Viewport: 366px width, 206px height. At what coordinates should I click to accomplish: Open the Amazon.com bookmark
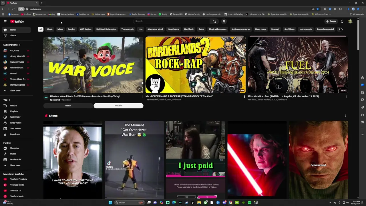click(39, 14)
